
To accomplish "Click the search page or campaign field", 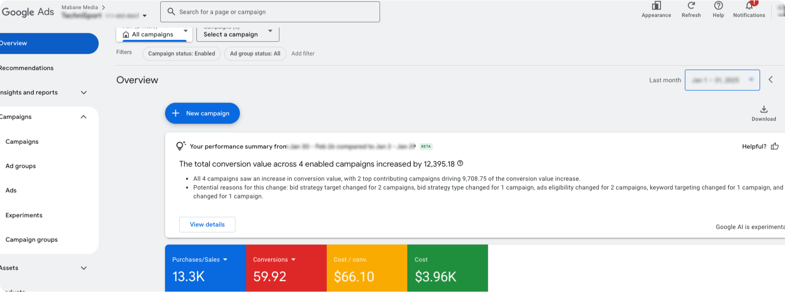I will coord(270,12).
